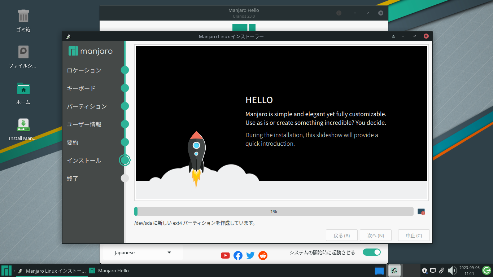Select the インストール step in sidebar
The height and width of the screenshot is (277, 493).
(x=84, y=161)
